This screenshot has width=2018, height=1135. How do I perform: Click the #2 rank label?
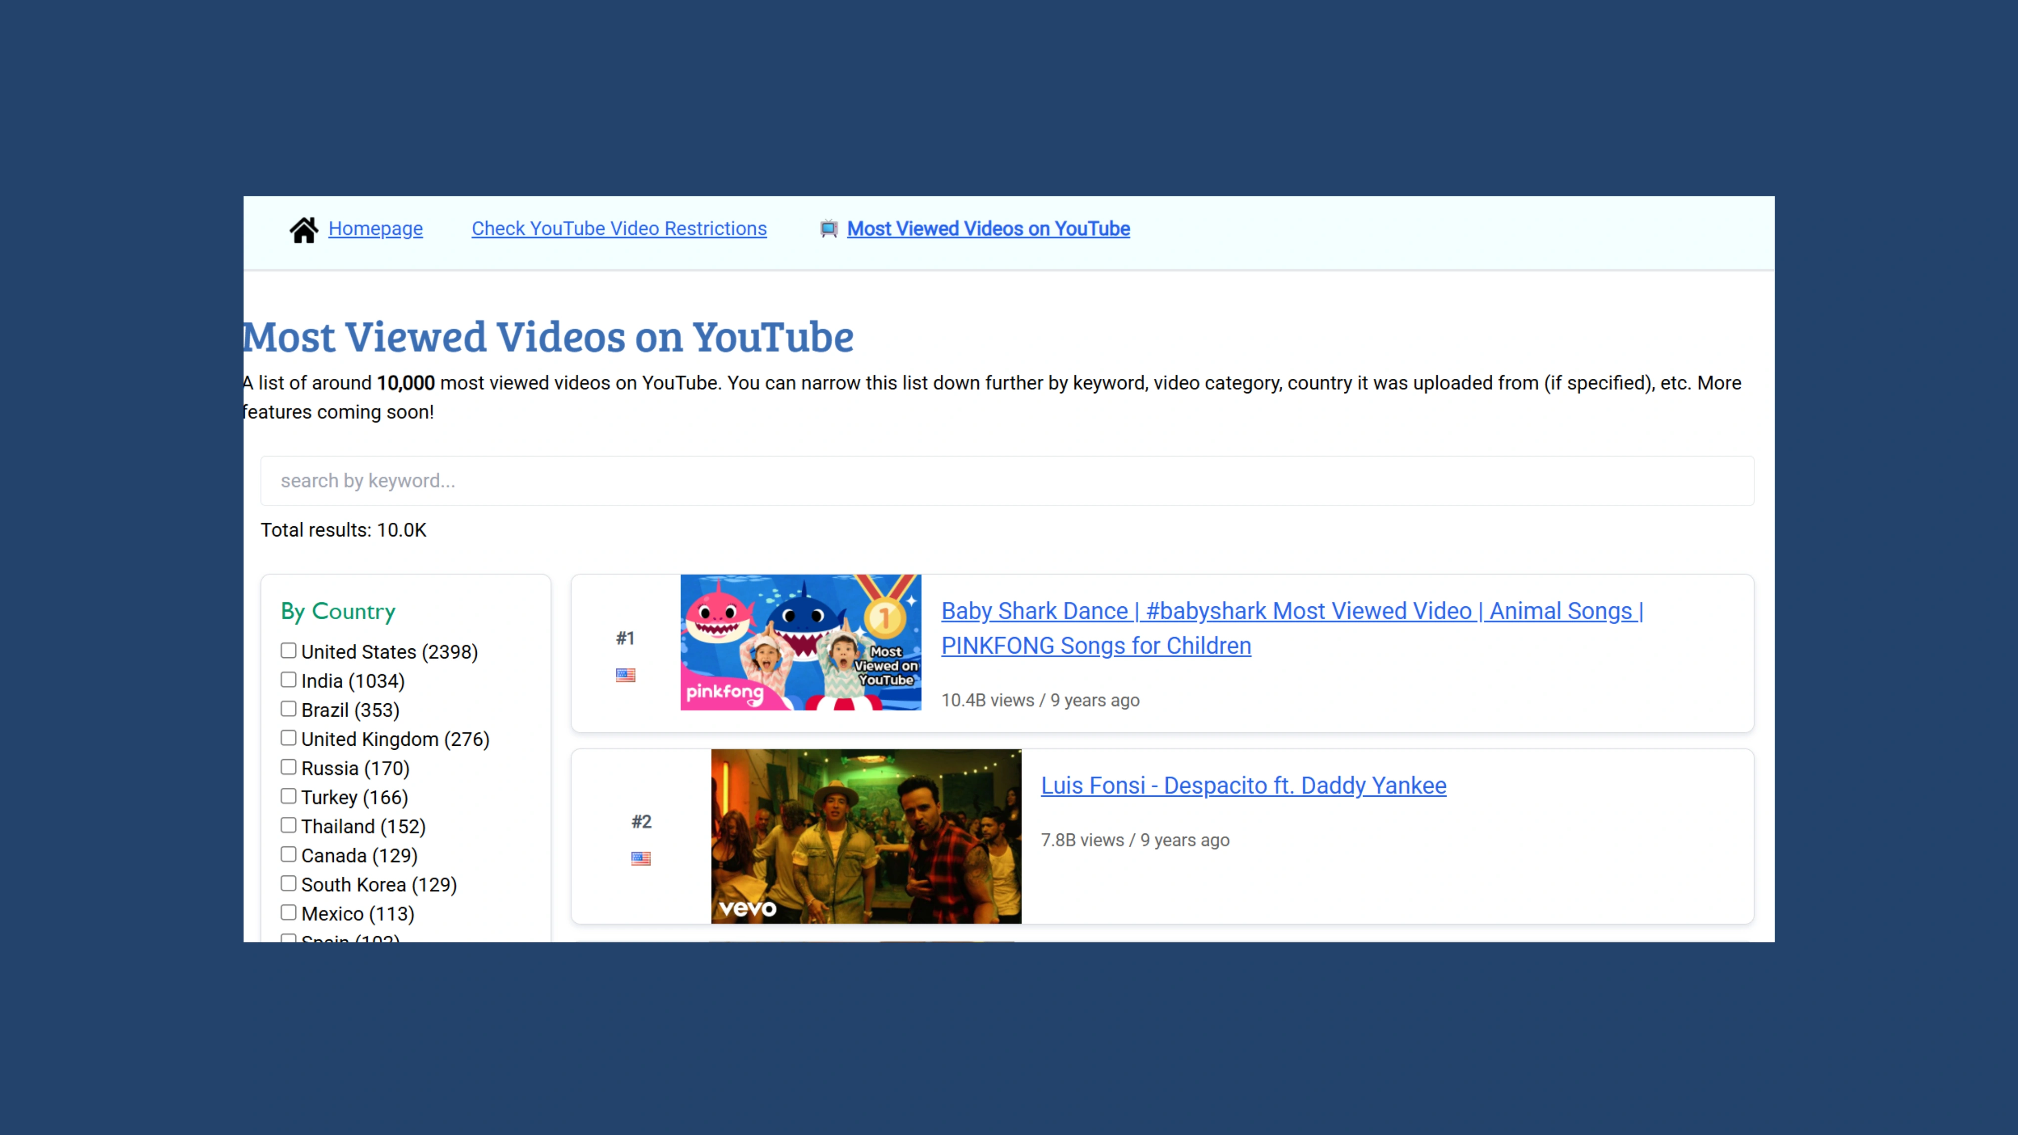click(642, 821)
